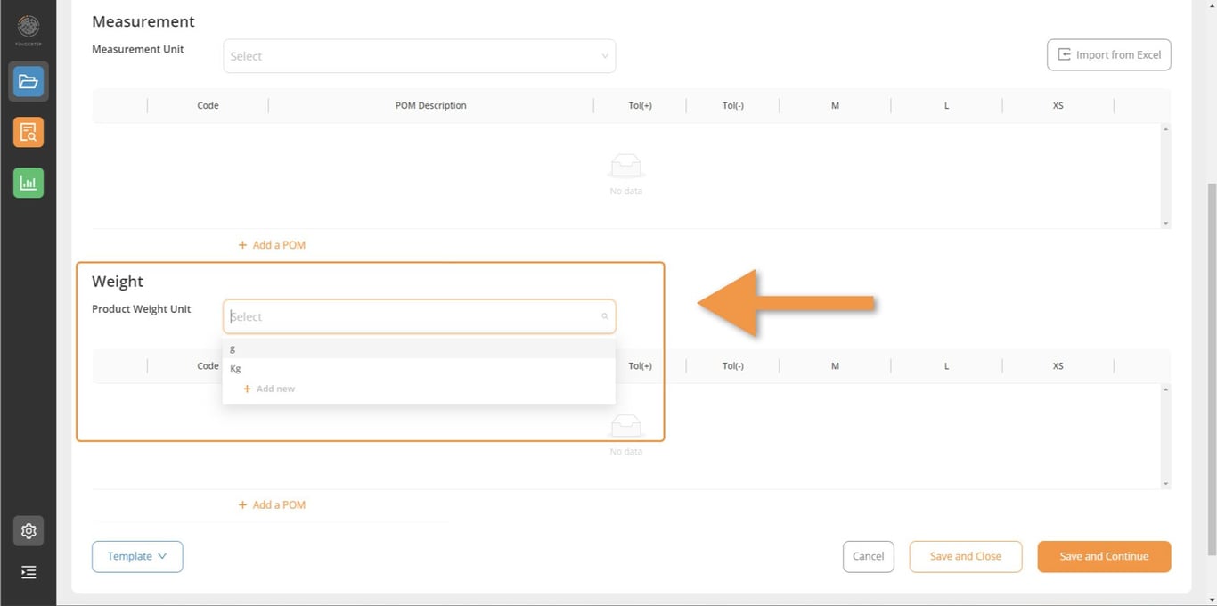Click the Weight table scroll down arrow
The height and width of the screenshot is (606, 1217).
tap(1166, 483)
